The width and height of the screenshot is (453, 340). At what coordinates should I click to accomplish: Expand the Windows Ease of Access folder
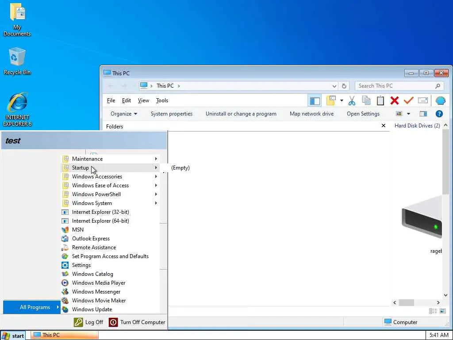110,185
